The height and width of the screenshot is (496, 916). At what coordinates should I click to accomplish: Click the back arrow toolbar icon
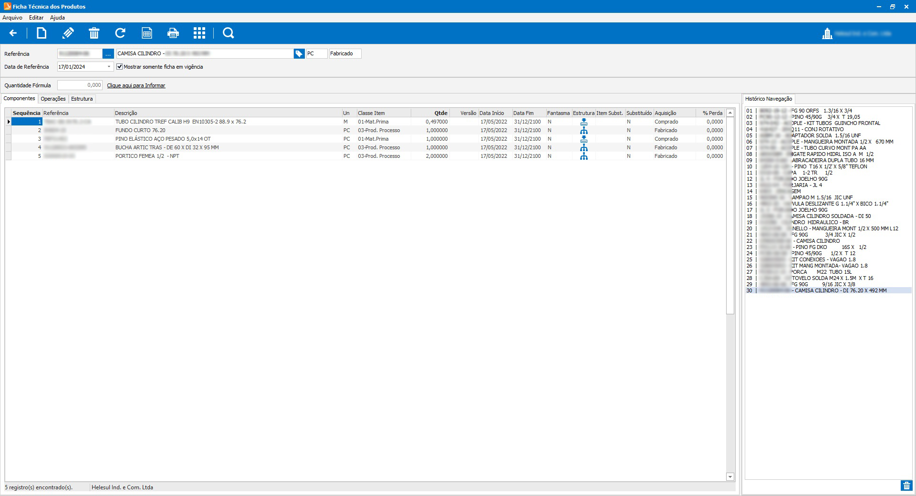coord(13,33)
